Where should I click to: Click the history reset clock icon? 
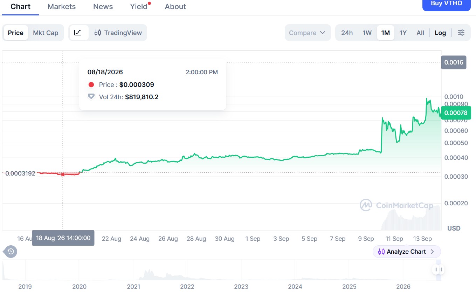tap(11, 251)
